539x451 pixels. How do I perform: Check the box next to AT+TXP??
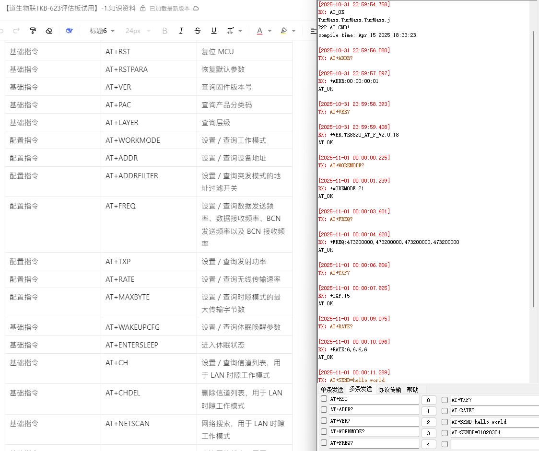coord(445,400)
